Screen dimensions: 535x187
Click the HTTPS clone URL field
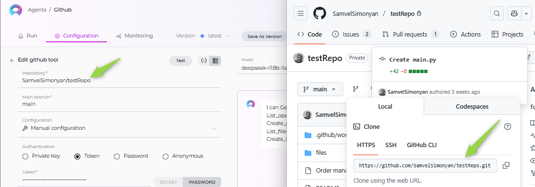point(425,165)
